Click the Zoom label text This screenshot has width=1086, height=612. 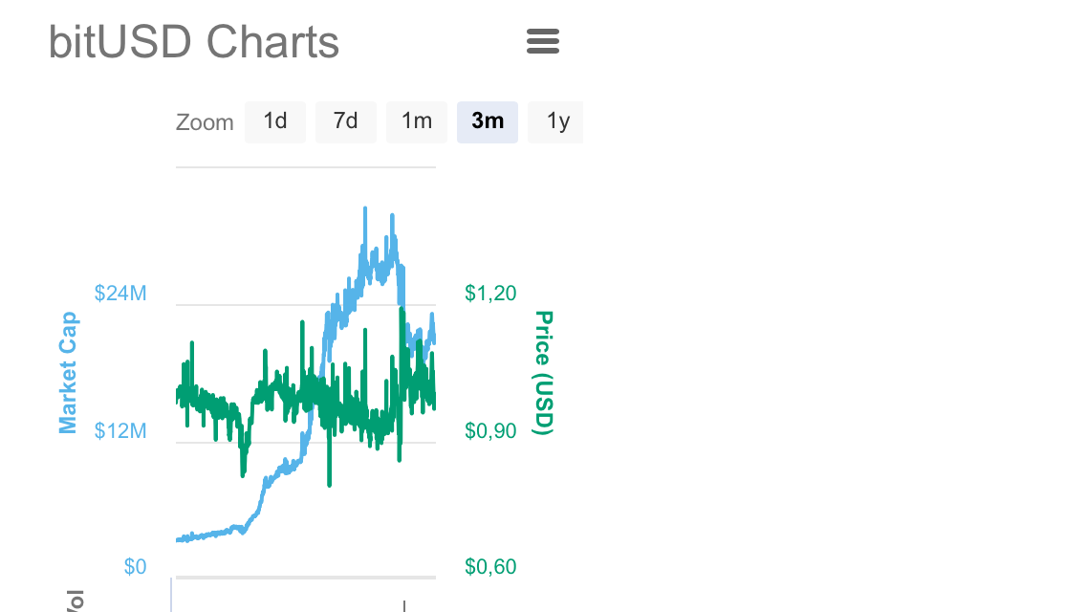click(205, 123)
